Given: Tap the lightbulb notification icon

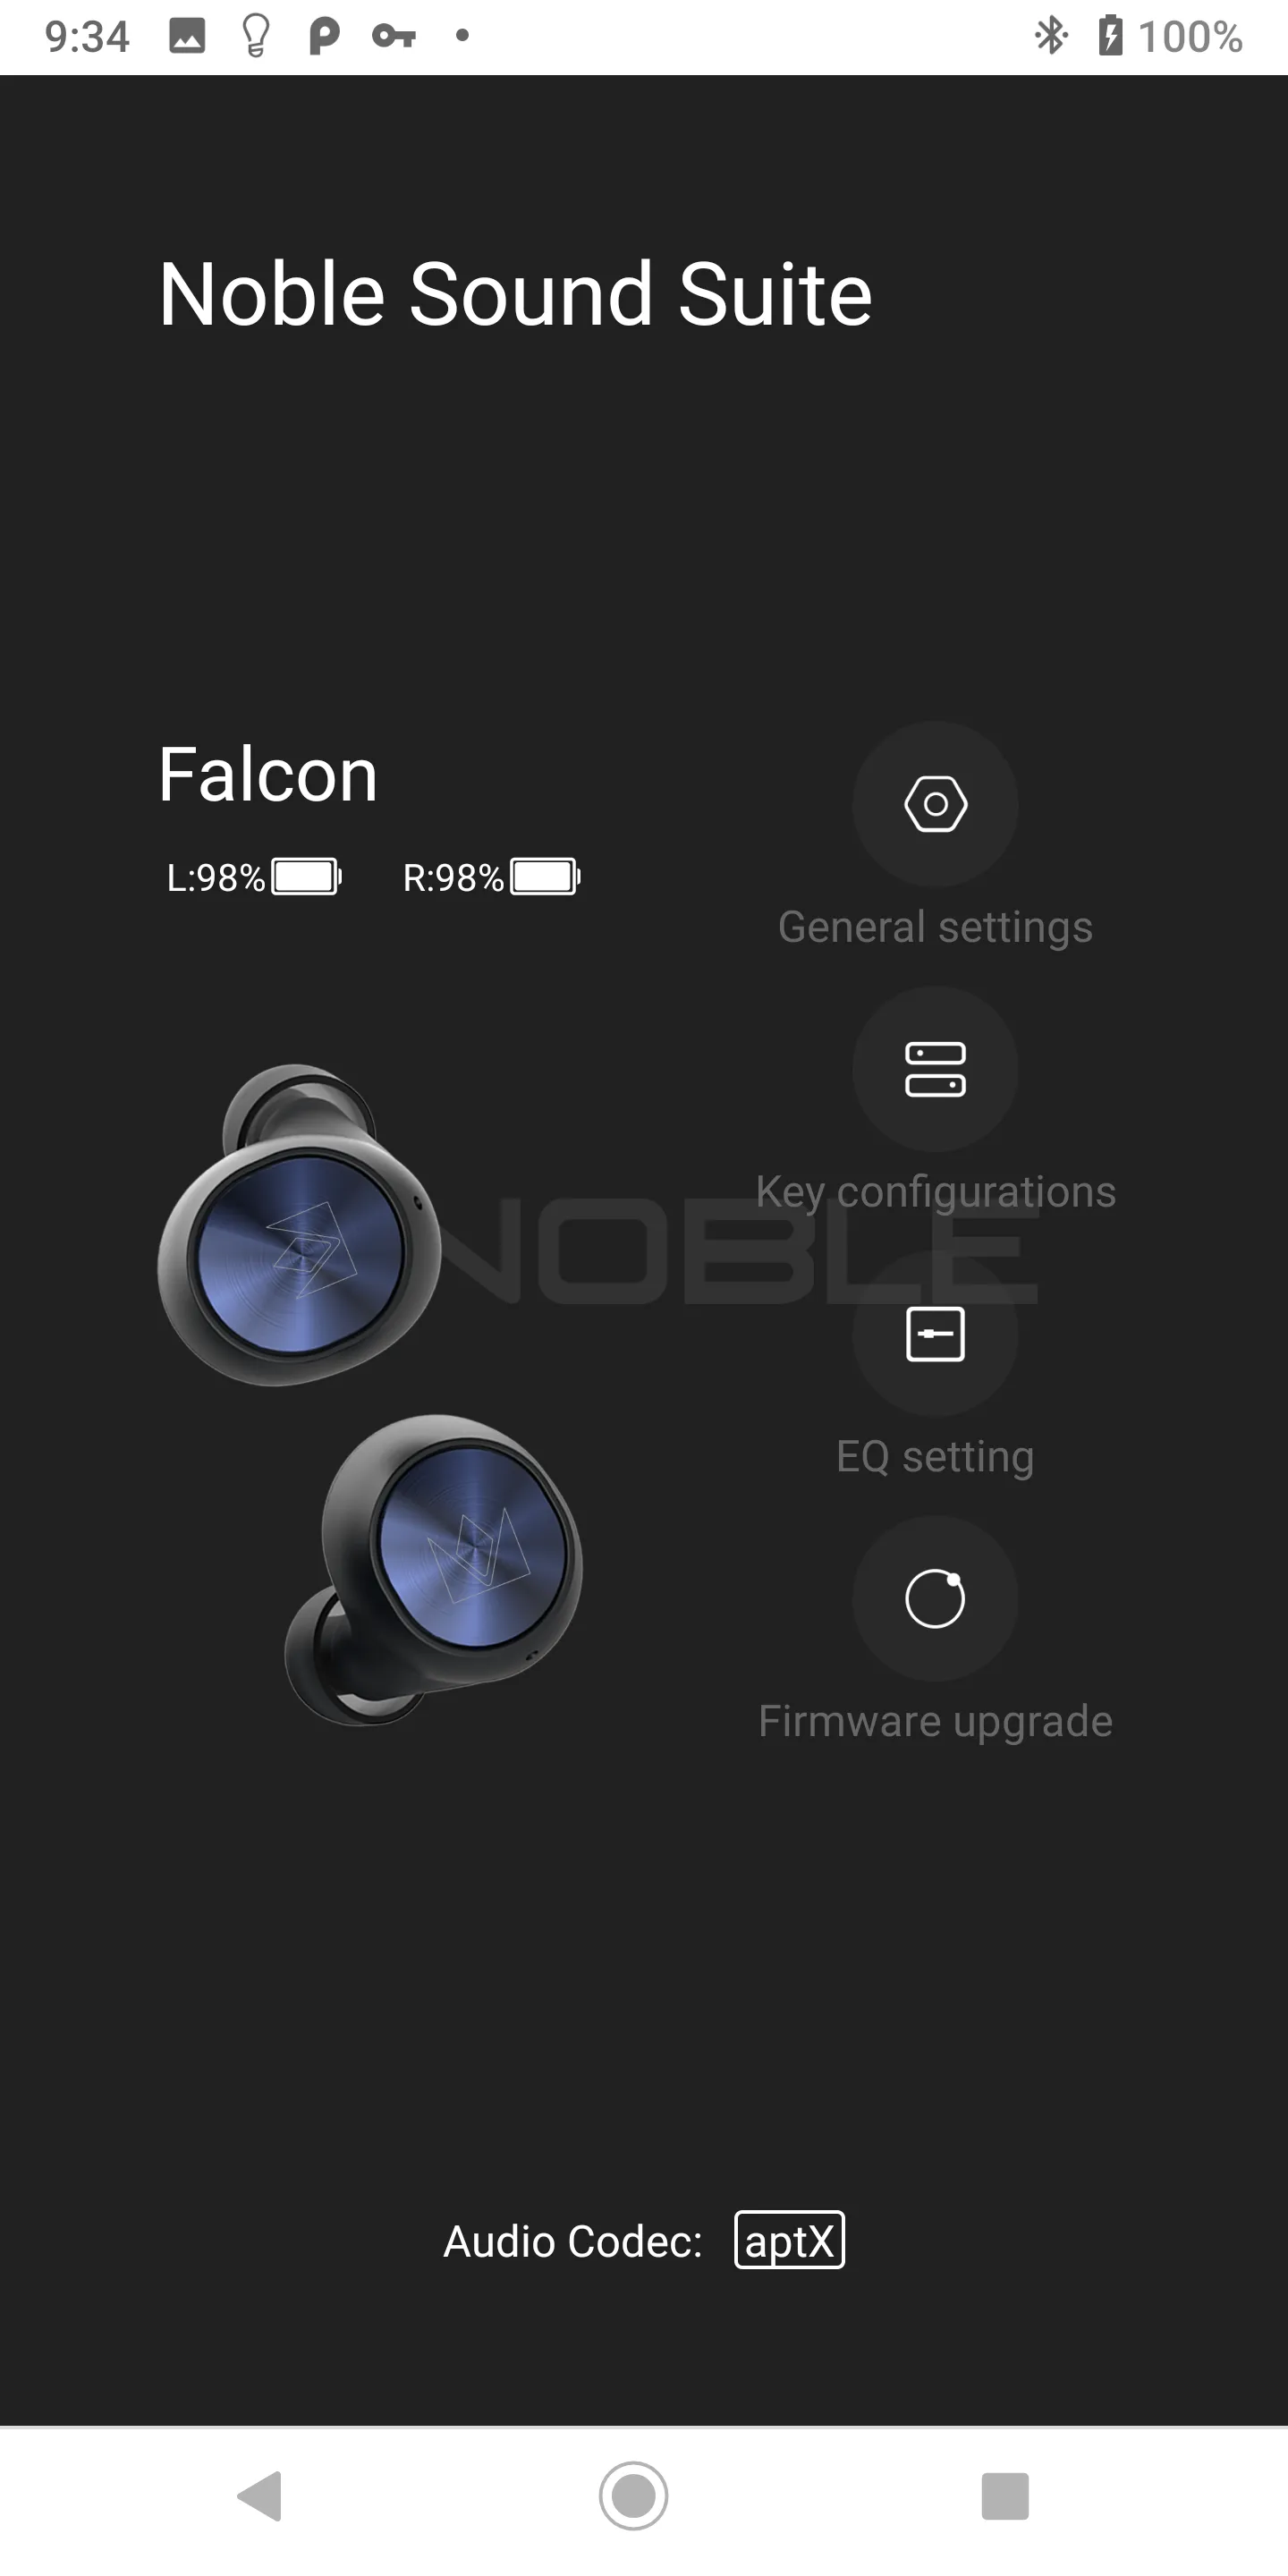Looking at the screenshot, I should point(256,36).
